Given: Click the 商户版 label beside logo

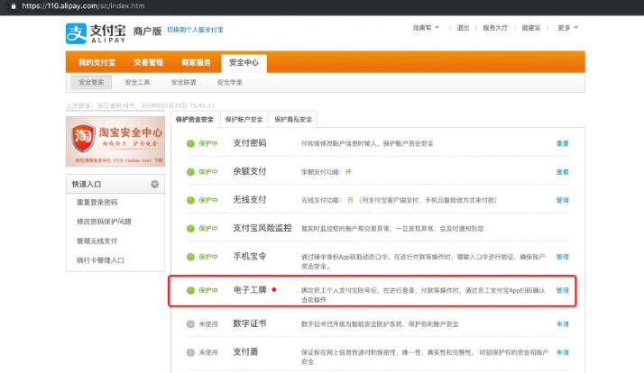Looking at the screenshot, I should tap(147, 31).
